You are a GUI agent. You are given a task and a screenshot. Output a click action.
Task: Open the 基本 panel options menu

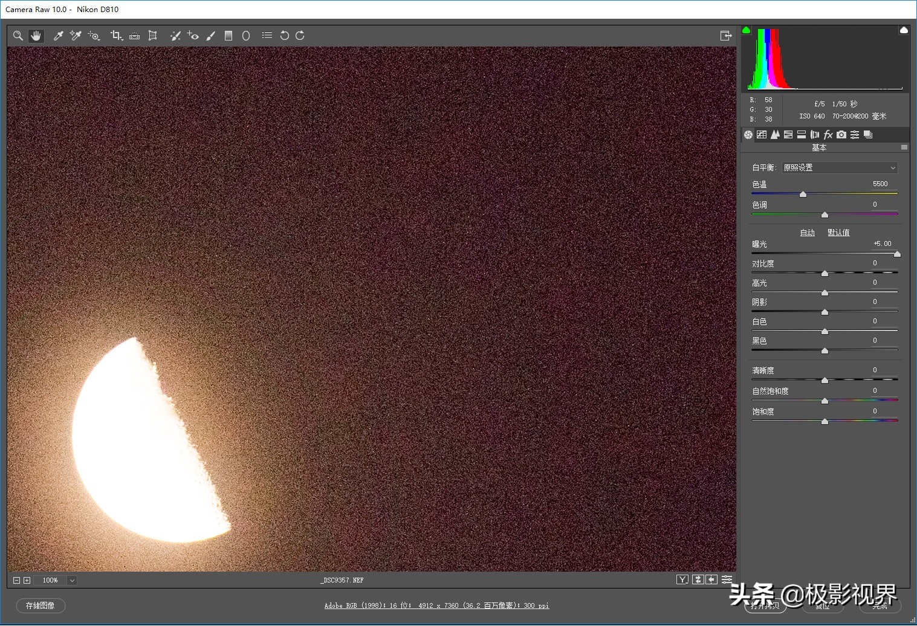[904, 147]
